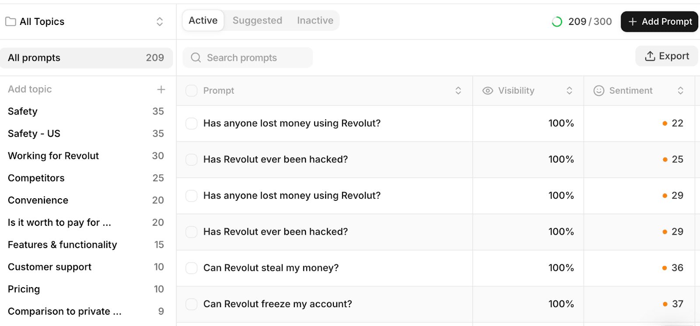The height and width of the screenshot is (326, 700).
Task: Focus the Search prompts field
Action: point(254,58)
